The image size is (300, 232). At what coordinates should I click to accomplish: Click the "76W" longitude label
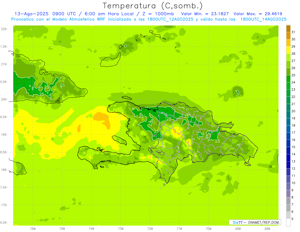[x=33, y=229]
